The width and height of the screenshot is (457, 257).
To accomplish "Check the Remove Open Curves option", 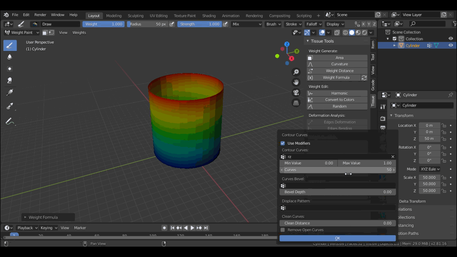I will [x=283, y=230].
